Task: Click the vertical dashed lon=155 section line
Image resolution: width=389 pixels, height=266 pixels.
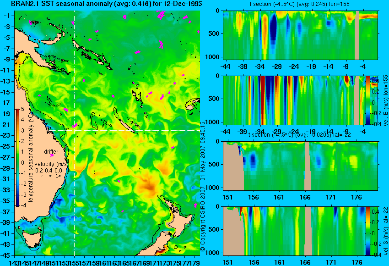Action: point(74,133)
